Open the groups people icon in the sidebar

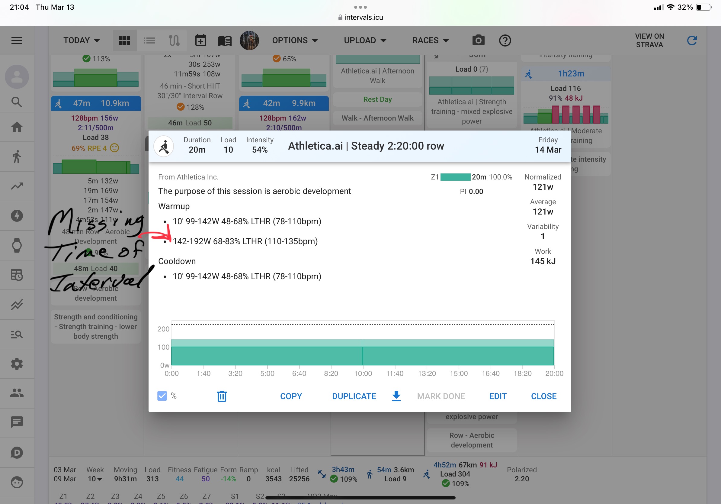[x=17, y=393]
